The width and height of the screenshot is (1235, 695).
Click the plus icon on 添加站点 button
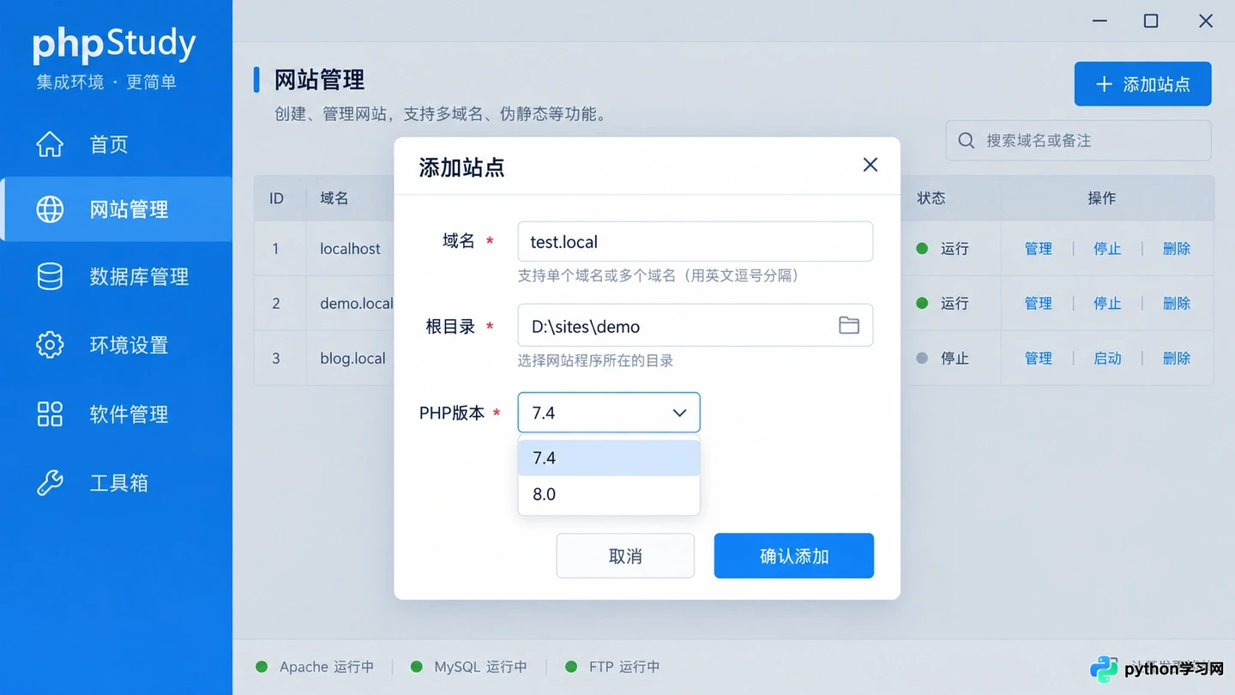click(1105, 84)
